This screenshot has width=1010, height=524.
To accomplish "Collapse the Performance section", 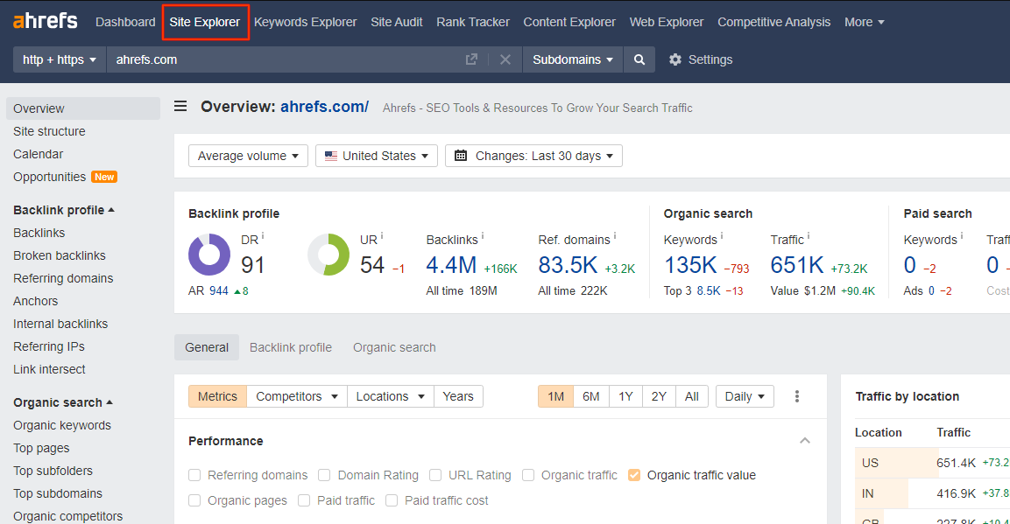I will point(804,440).
